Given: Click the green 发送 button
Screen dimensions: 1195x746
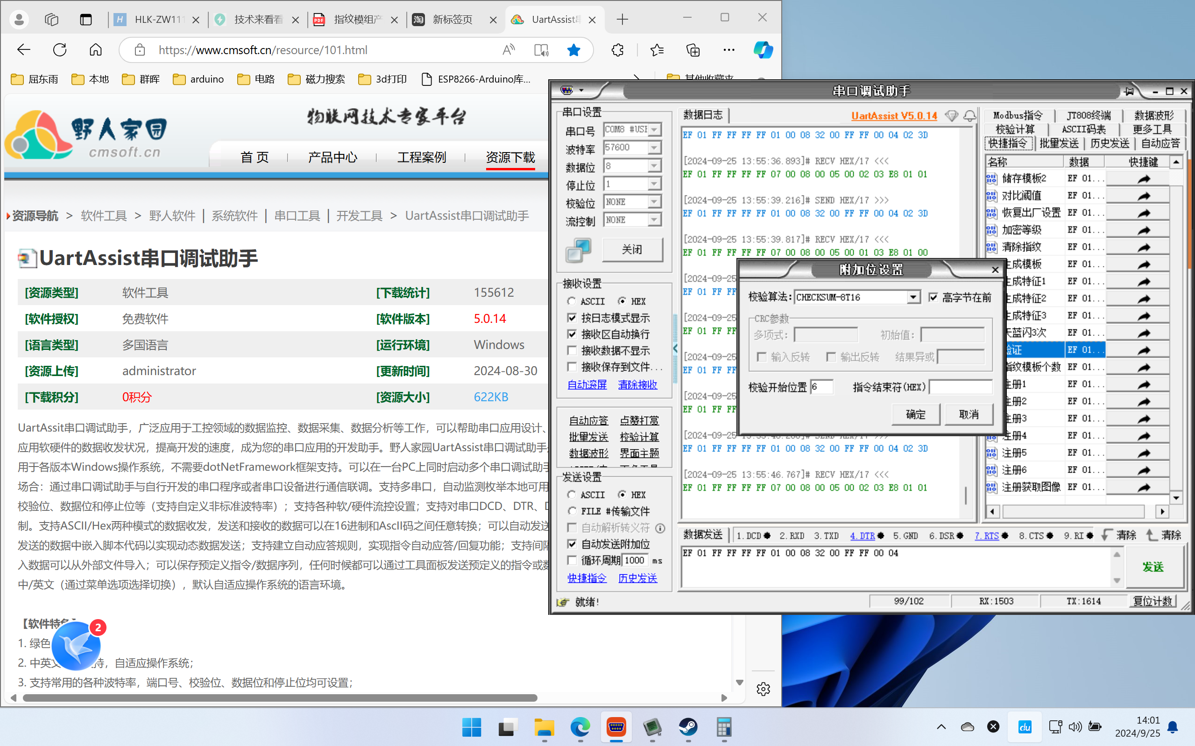Looking at the screenshot, I should point(1153,567).
